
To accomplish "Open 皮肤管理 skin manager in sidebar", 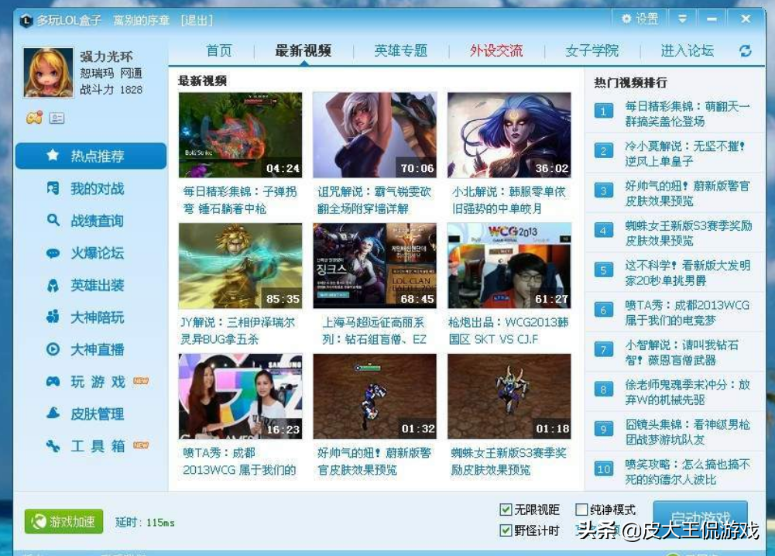I will (x=96, y=414).
